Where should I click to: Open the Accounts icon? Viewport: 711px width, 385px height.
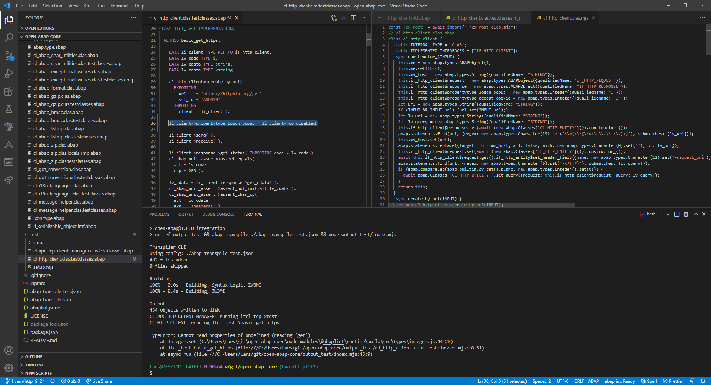pyautogui.click(x=9, y=350)
